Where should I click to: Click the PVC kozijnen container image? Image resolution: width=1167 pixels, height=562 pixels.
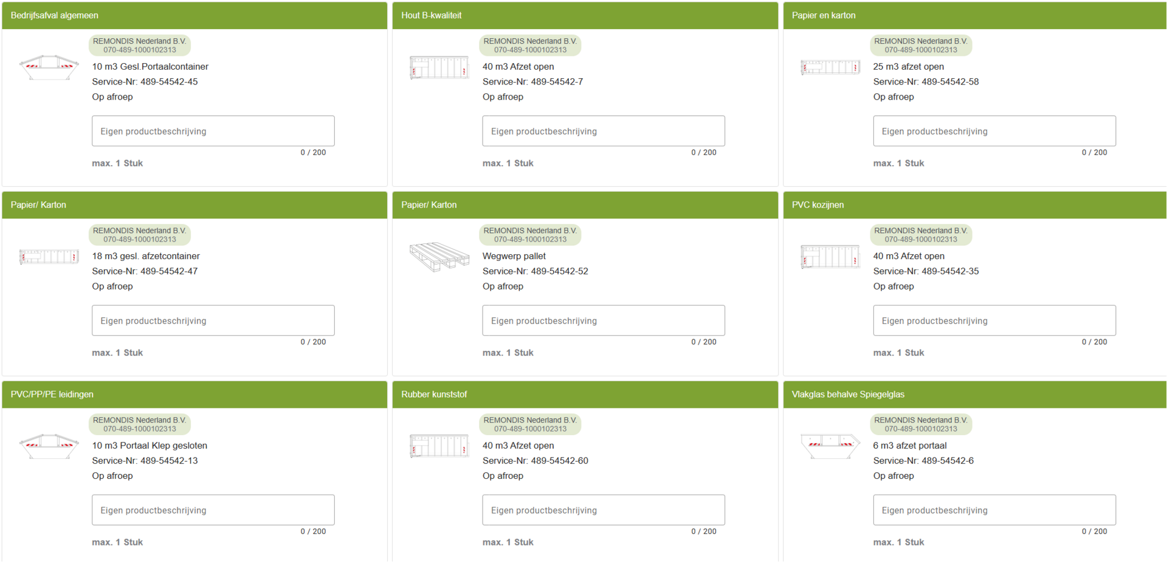click(x=830, y=257)
